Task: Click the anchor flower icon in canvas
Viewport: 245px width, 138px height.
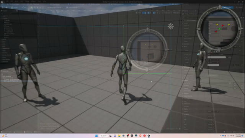Action: point(171,26)
